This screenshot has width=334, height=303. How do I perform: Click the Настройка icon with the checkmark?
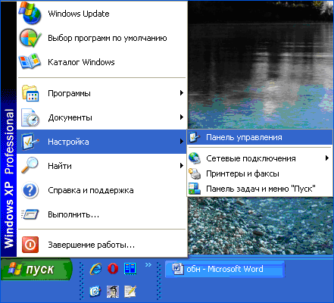(x=30, y=142)
